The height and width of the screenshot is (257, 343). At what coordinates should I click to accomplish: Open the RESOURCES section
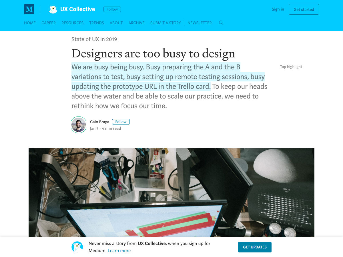point(72,23)
